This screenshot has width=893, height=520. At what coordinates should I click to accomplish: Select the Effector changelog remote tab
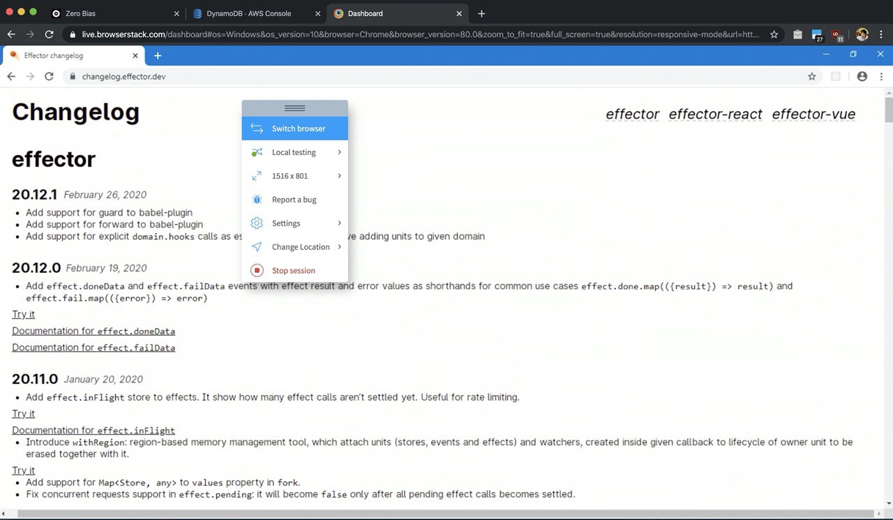[x=74, y=56]
